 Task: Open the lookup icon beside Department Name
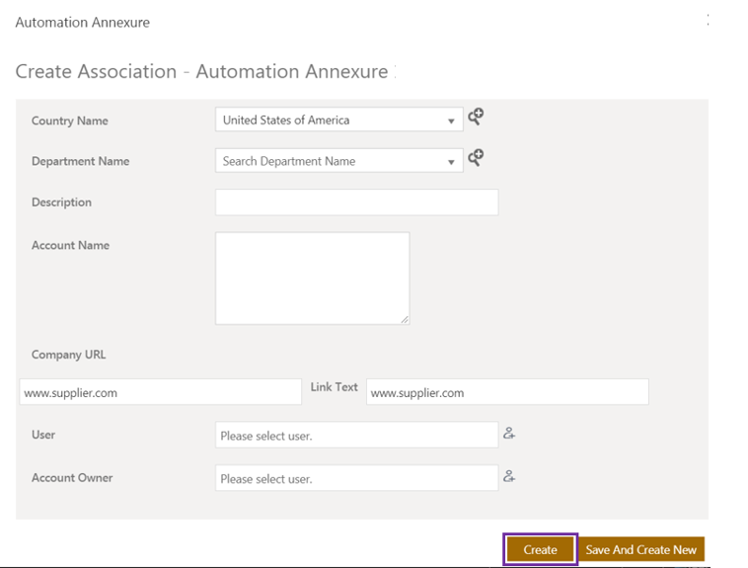[476, 158]
